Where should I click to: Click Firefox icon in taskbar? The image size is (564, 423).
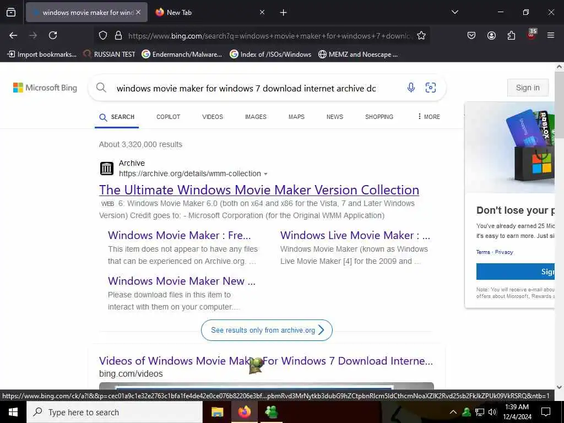(x=244, y=412)
